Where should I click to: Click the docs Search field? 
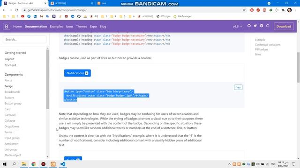coord(25,39)
